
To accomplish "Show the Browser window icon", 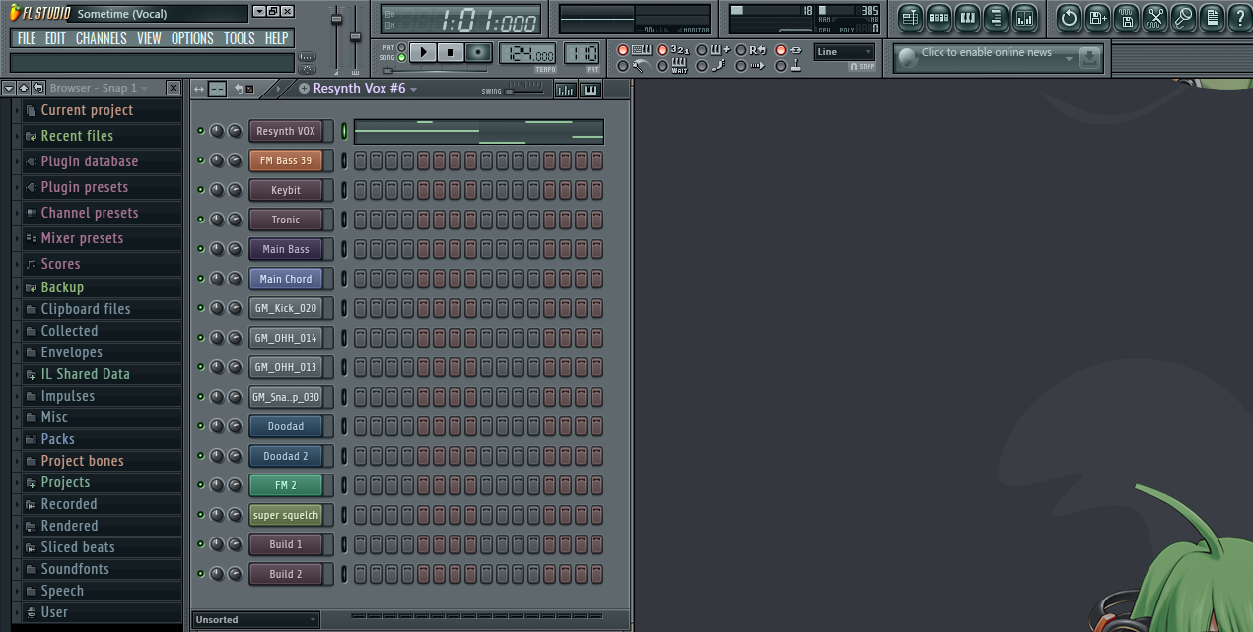I will 996,18.
